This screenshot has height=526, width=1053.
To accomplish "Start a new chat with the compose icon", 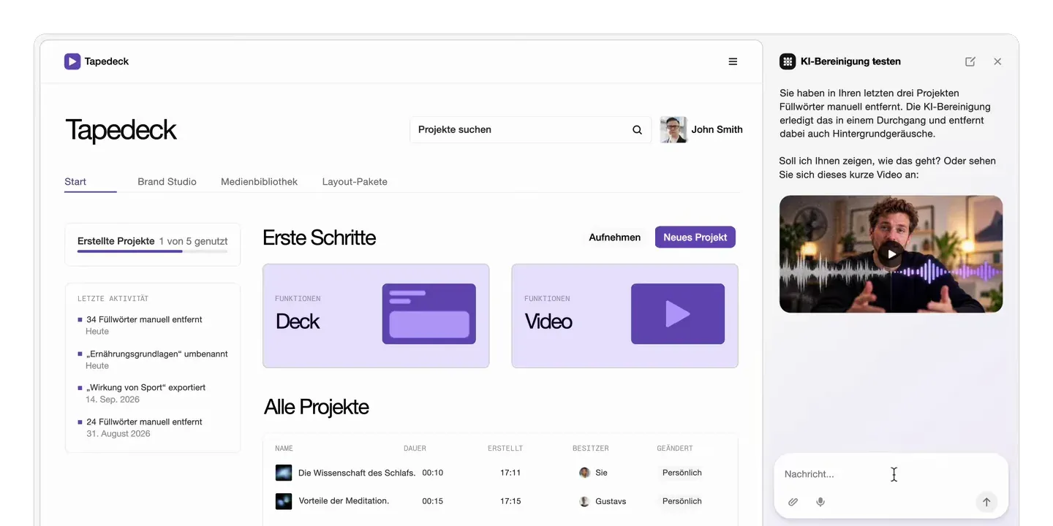I will point(970,61).
